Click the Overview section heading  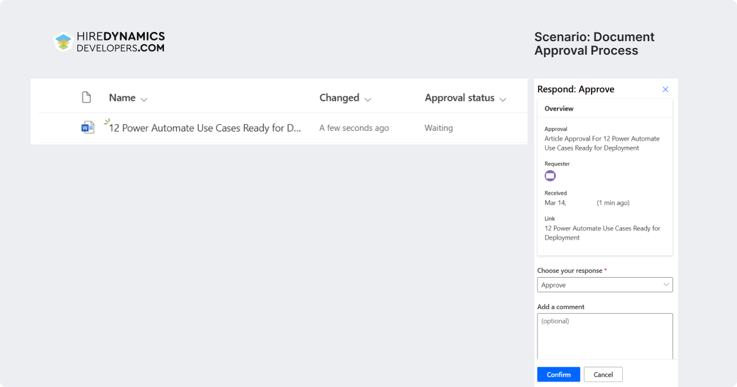click(559, 108)
